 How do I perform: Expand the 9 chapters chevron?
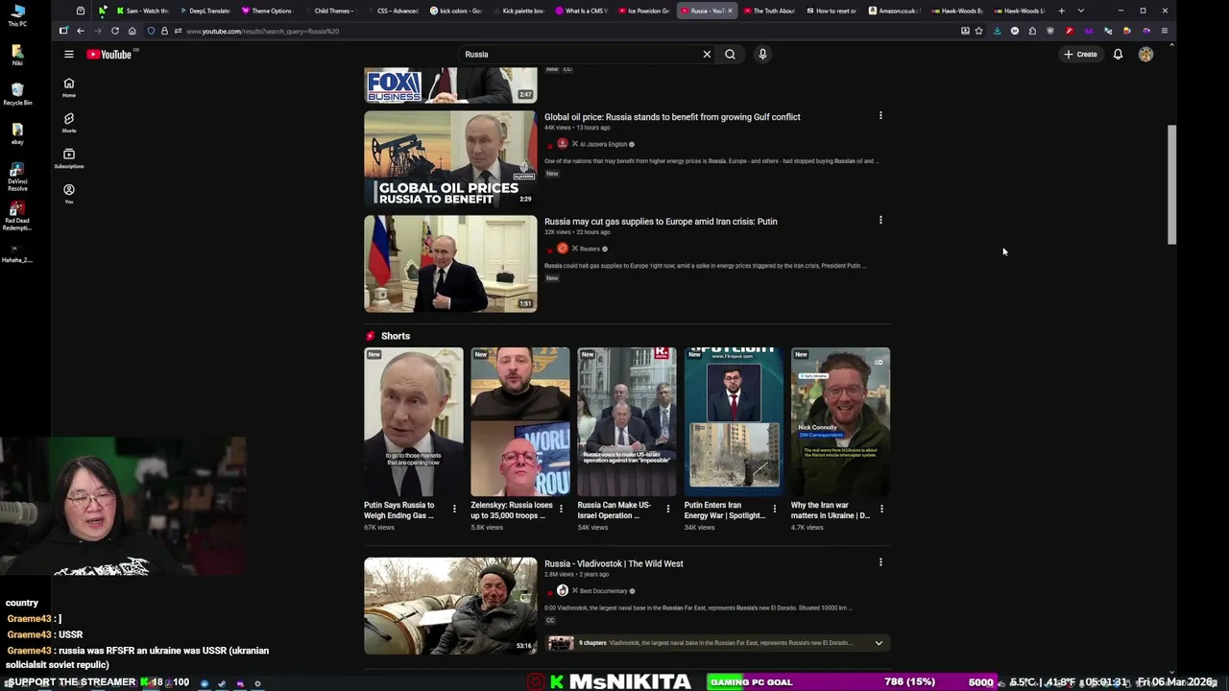tap(879, 643)
